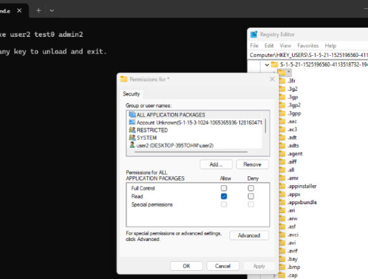Click the RESTRICTED group icon

click(132, 130)
